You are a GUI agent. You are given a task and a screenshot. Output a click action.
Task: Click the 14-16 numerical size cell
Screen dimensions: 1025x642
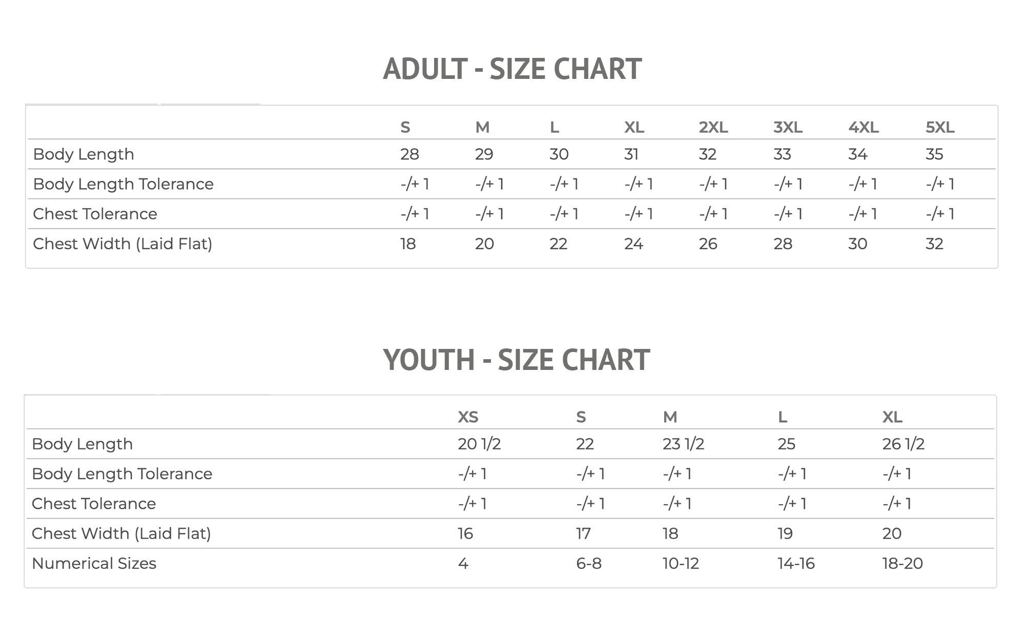point(796,563)
